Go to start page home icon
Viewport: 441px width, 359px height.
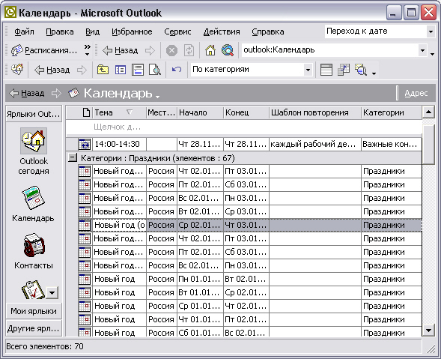210,51
